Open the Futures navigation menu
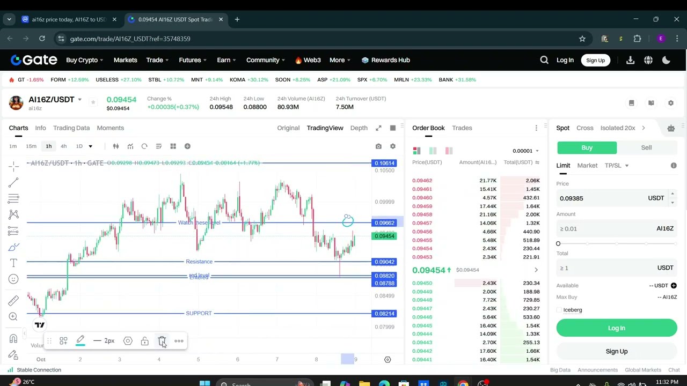 point(192,60)
